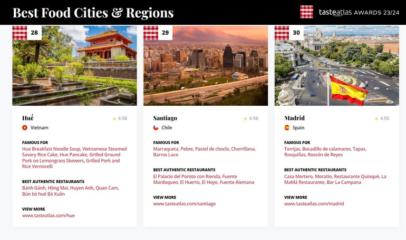Visit the www.tasteatlas.com/madrid link

314,203
